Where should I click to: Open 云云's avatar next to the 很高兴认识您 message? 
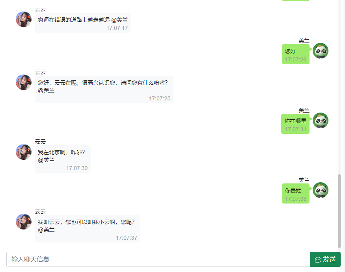[x=24, y=82]
